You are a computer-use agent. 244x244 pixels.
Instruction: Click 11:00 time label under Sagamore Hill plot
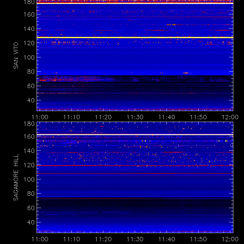coord(40,239)
